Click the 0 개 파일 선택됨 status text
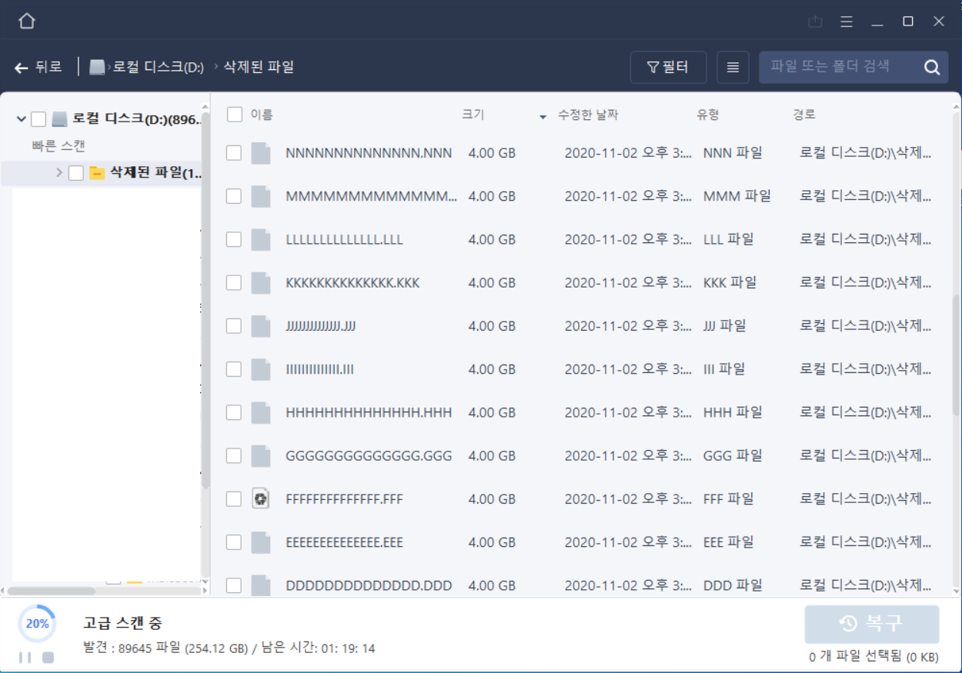Viewport: 962px width, 673px height. tap(873, 658)
